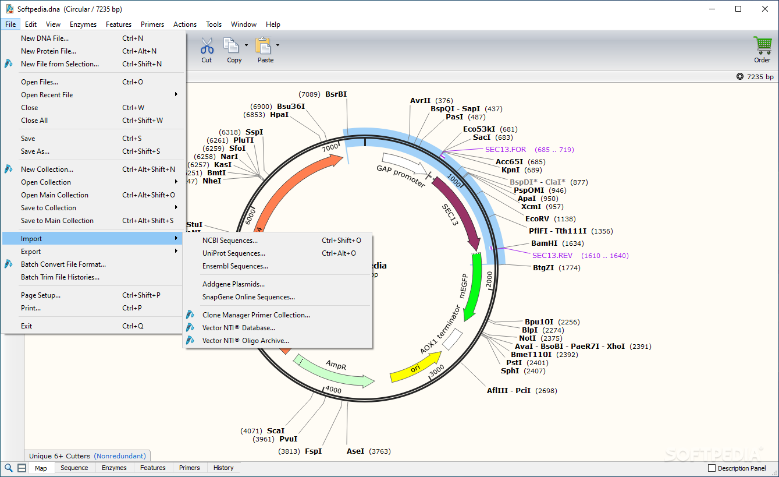Click the SEC13.FOR primer label
The width and height of the screenshot is (779, 477).
[x=506, y=150]
